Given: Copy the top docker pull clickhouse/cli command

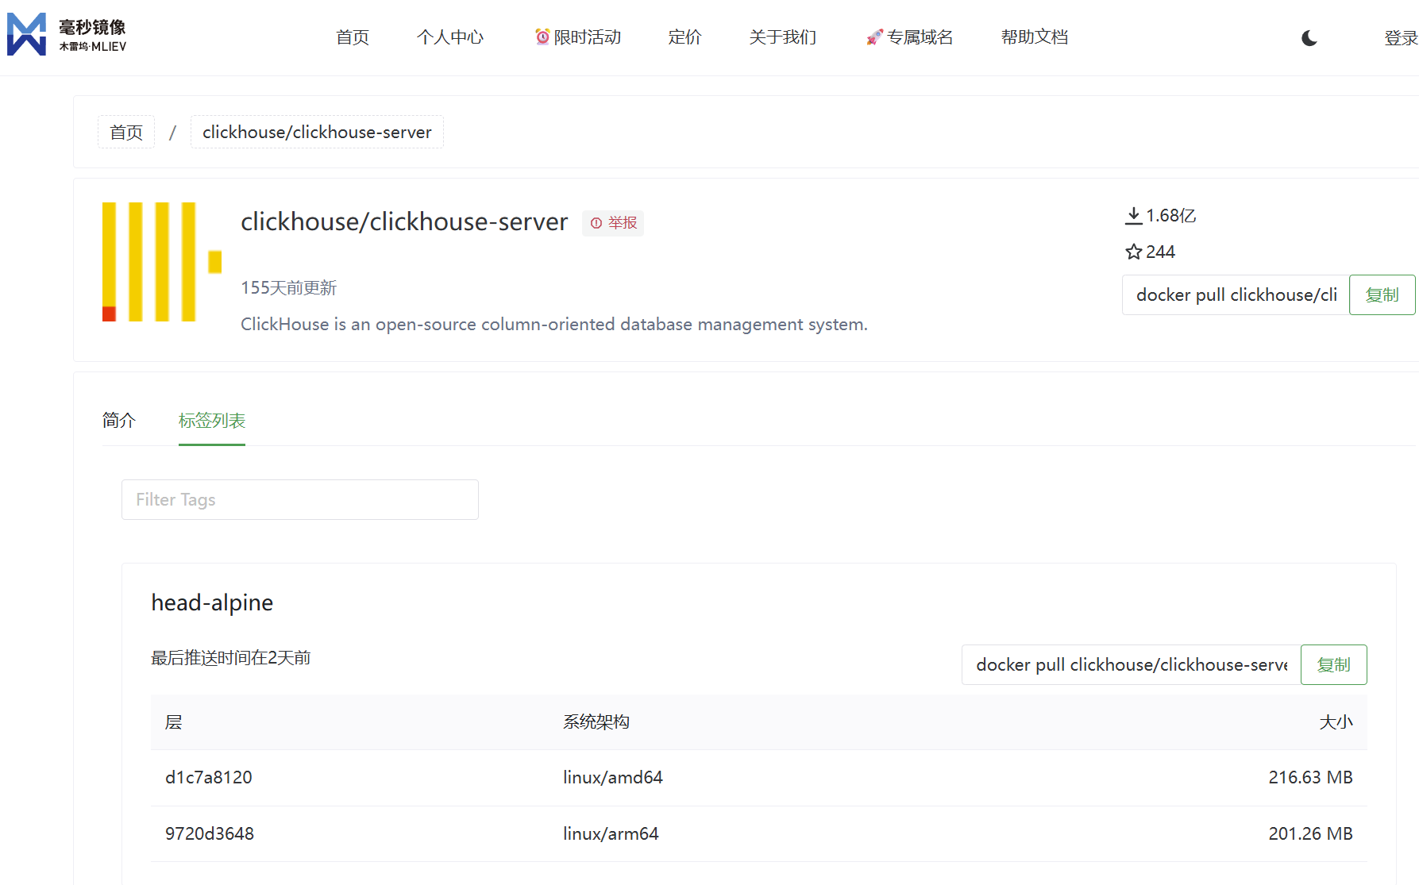Looking at the screenshot, I should pos(1382,294).
